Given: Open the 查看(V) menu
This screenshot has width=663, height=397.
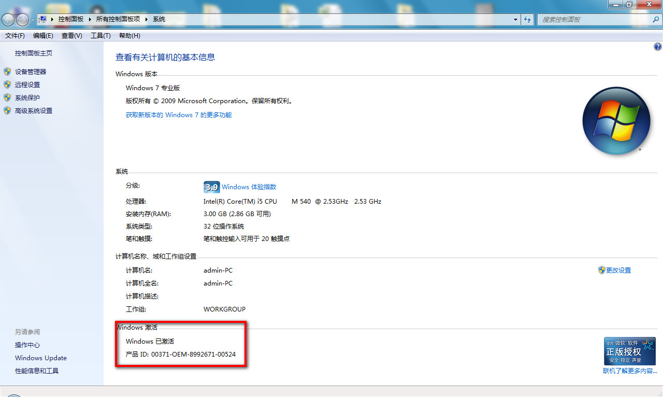Looking at the screenshot, I should coord(71,36).
